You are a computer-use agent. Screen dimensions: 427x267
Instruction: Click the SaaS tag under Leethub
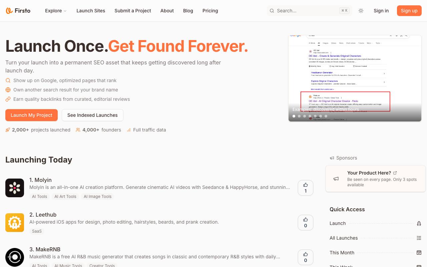37,231
